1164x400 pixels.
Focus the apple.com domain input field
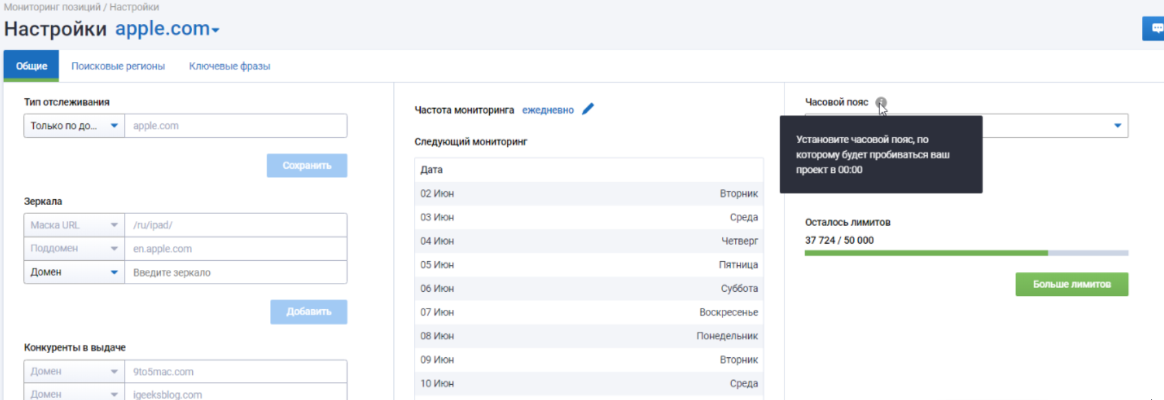coord(236,126)
